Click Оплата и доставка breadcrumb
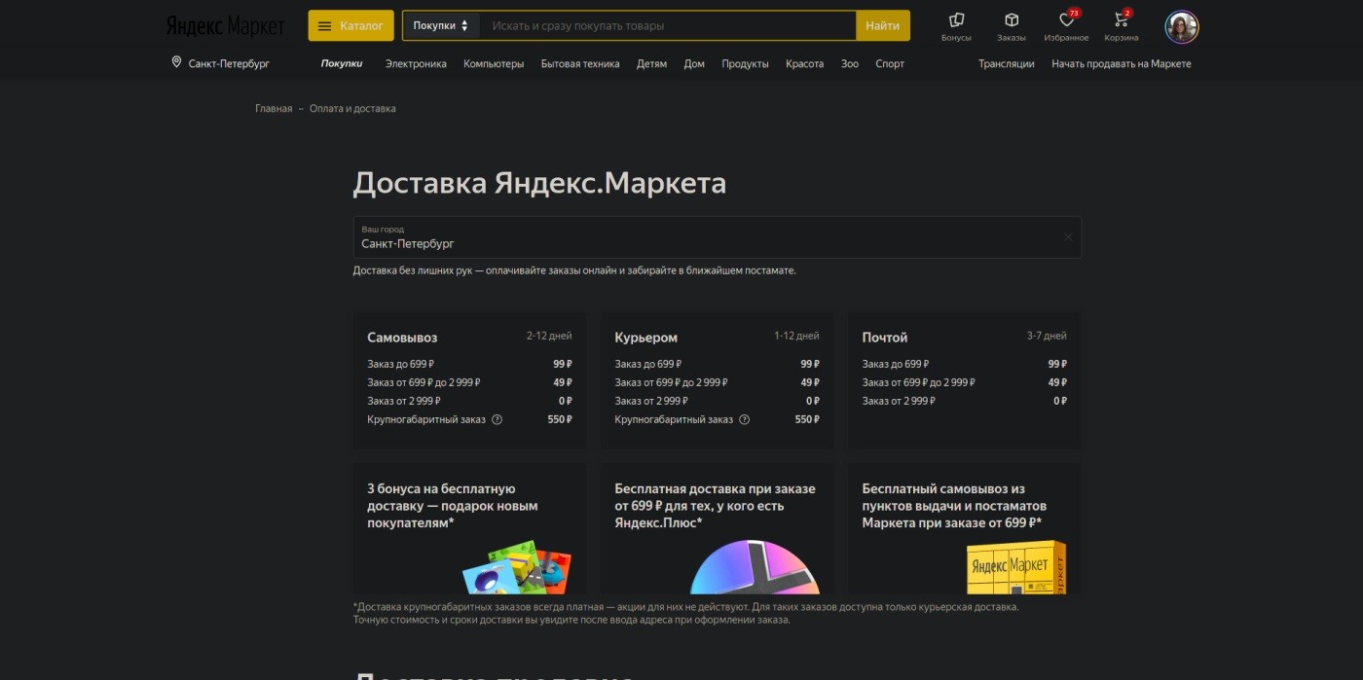The height and width of the screenshot is (680, 1363). pyautogui.click(x=352, y=108)
